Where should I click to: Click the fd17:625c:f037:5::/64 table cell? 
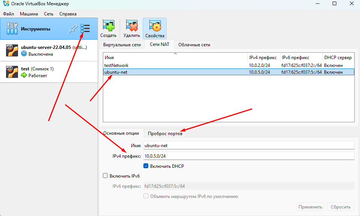click(x=301, y=72)
